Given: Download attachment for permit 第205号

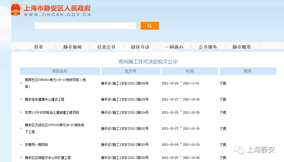Looking at the screenshot, I should (223, 99).
